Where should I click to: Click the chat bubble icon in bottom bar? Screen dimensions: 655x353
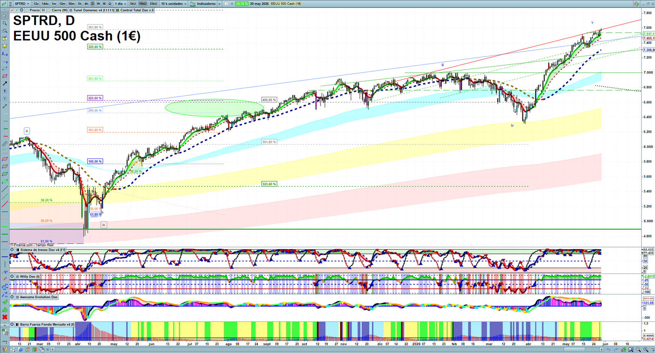click(x=20, y=349)
